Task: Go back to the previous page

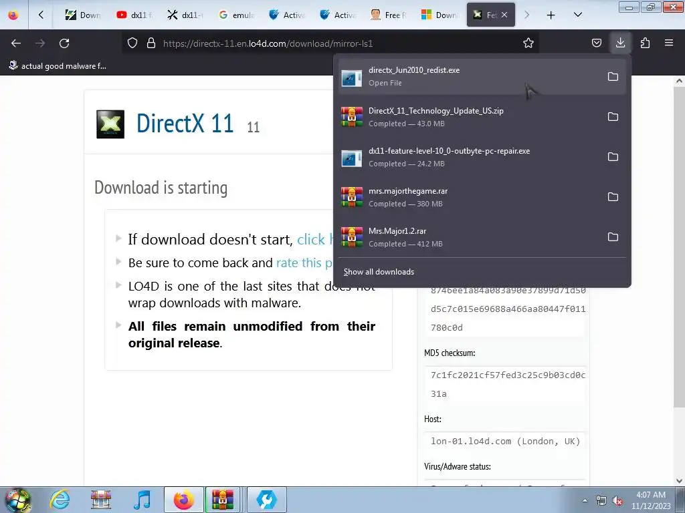Action: click(x=16, y=43)
